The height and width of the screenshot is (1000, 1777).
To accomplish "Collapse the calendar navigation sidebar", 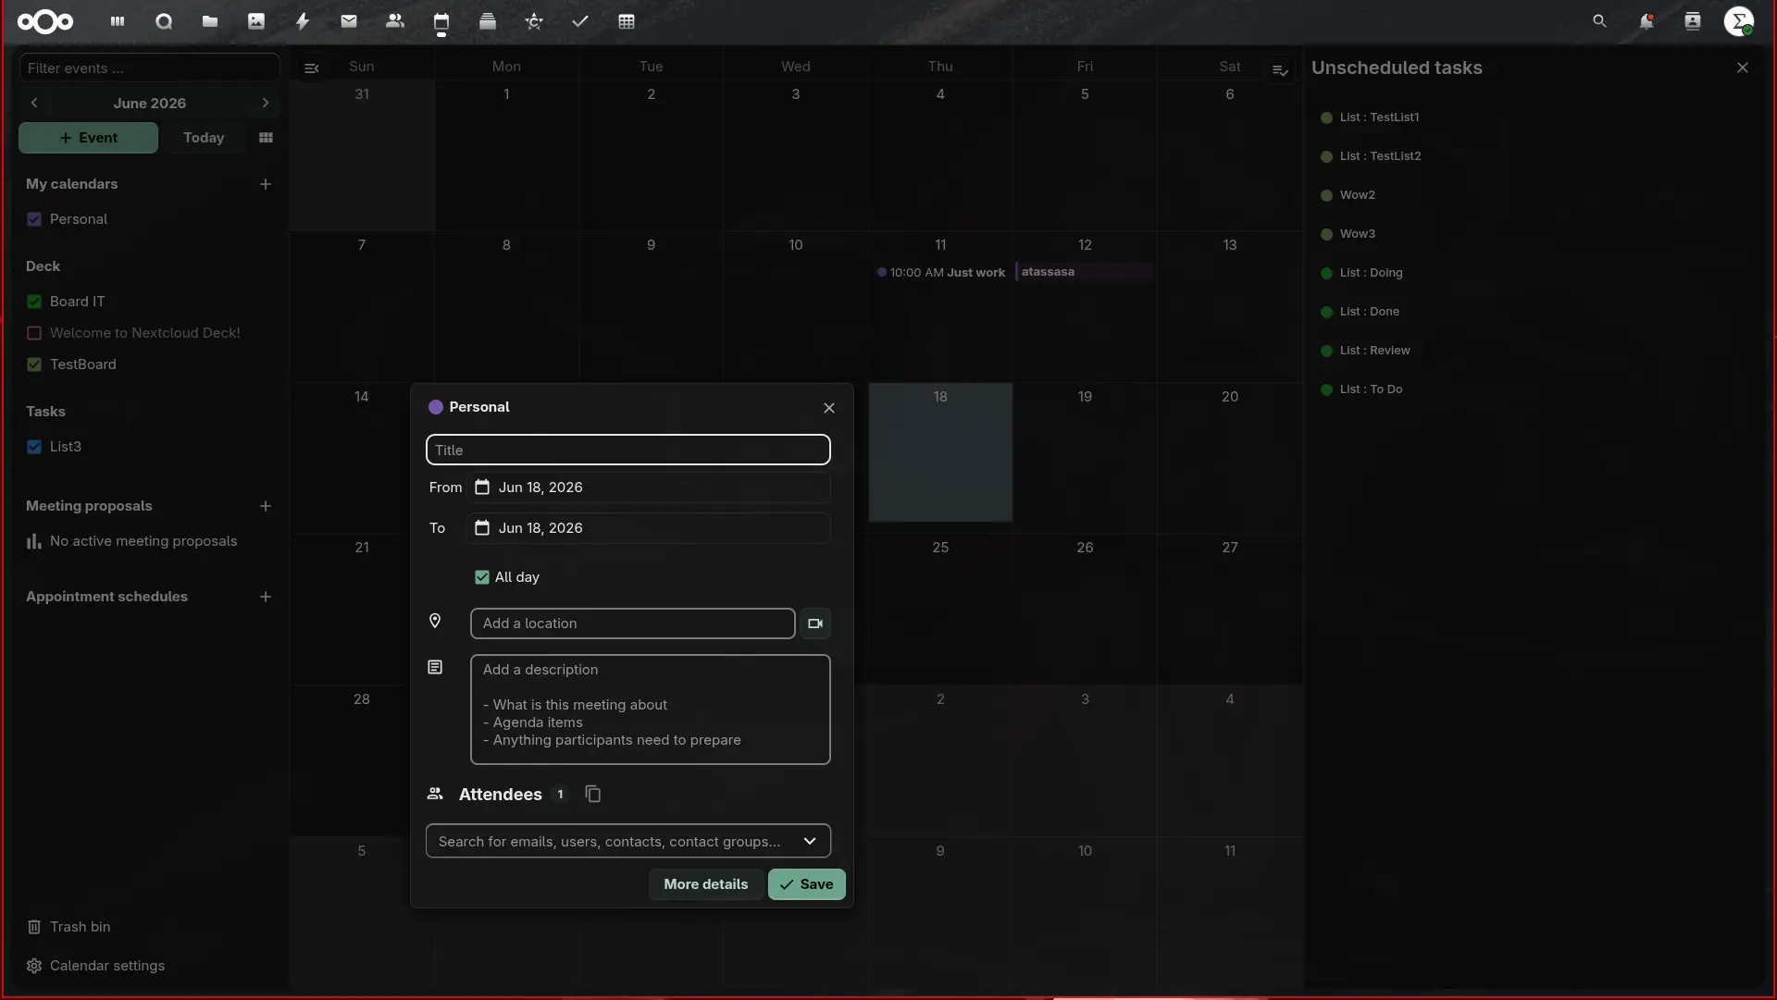I will click(x=312, y=68).
